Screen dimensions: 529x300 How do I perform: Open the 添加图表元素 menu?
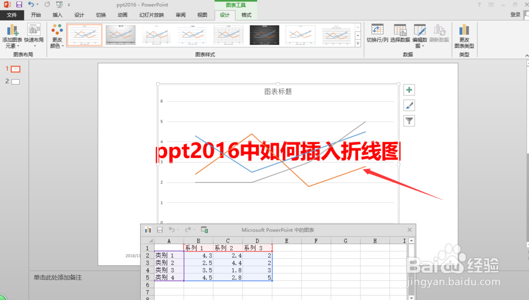coord(12,36)
